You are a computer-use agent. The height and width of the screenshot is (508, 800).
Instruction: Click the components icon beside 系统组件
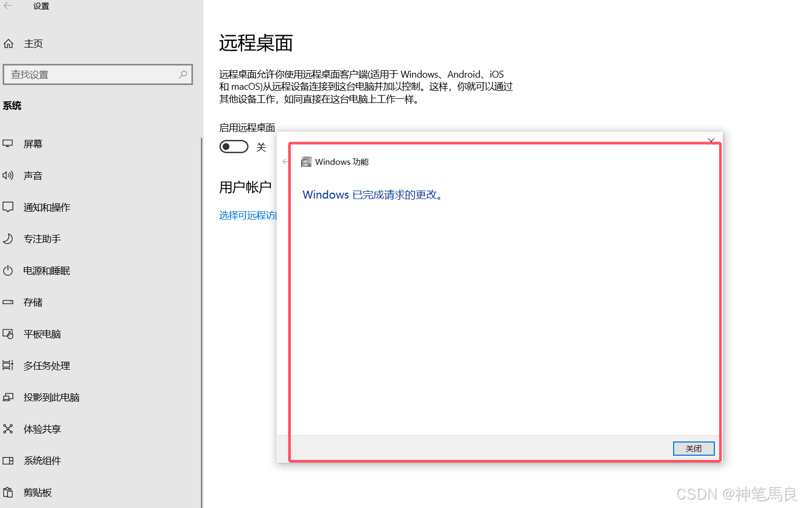[x=8, y=460]
